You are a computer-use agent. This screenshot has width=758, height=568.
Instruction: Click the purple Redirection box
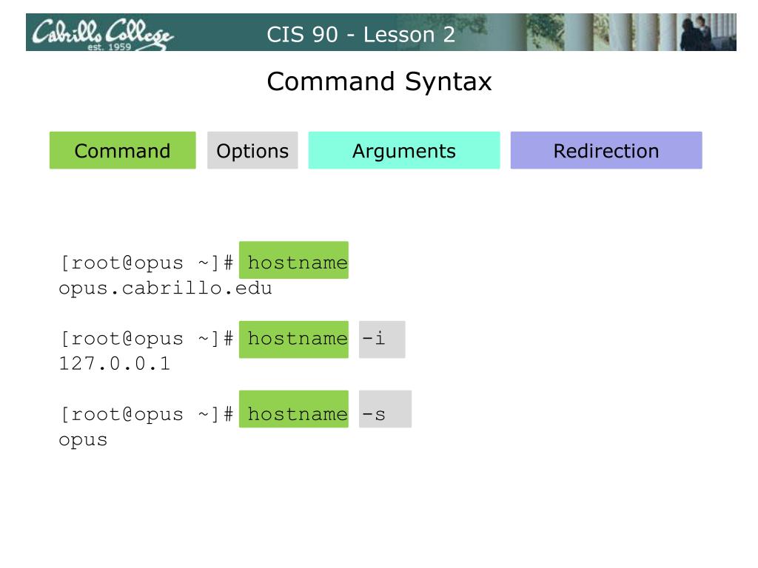coord(606,150)
